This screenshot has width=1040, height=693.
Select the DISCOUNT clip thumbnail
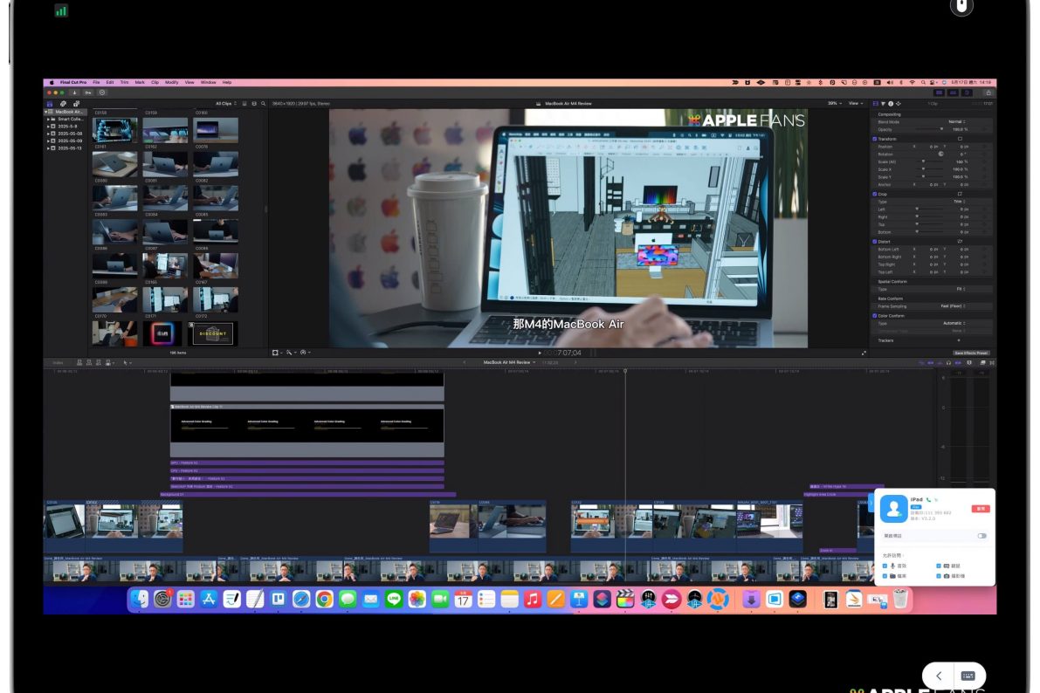pyautogui.click(x=214, y=333)
